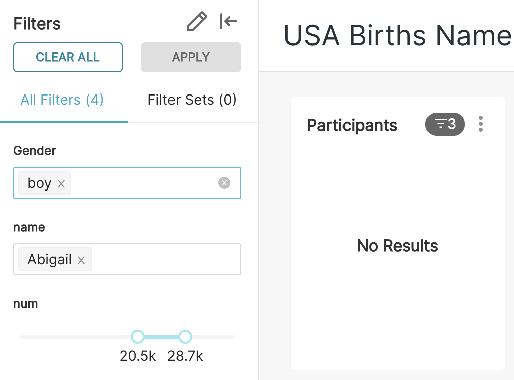Click the num slider track left of handles
The image size is (514, 380).
75,337
